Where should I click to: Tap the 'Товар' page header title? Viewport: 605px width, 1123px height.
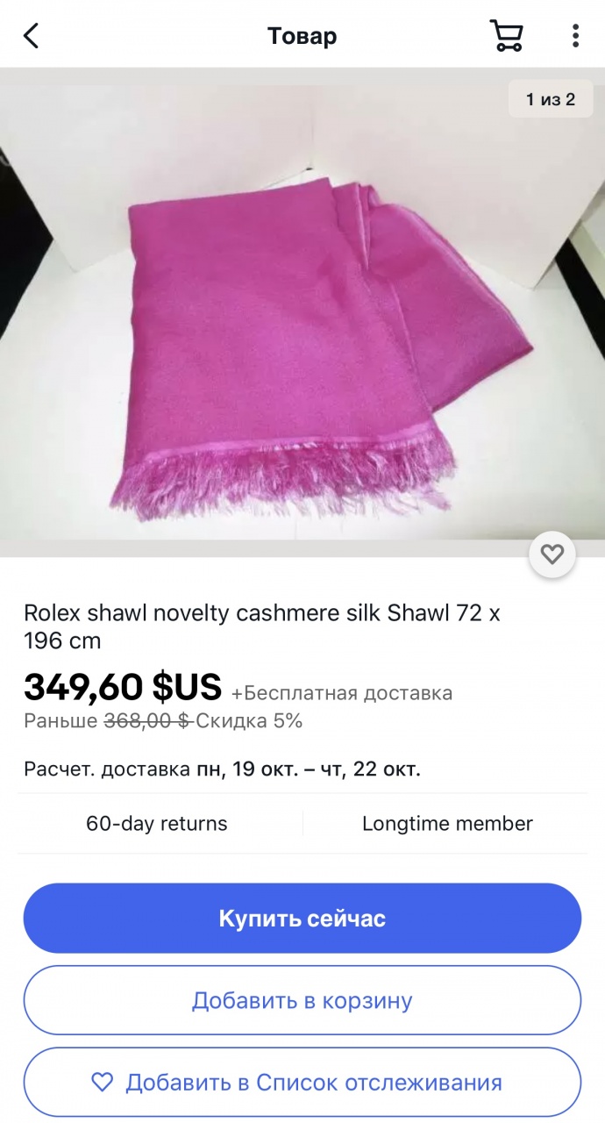click(x=302, y=36)
